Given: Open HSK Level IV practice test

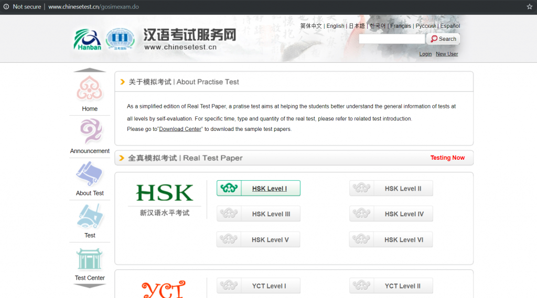Looking at the screenshot, I should tap(391, 214).
